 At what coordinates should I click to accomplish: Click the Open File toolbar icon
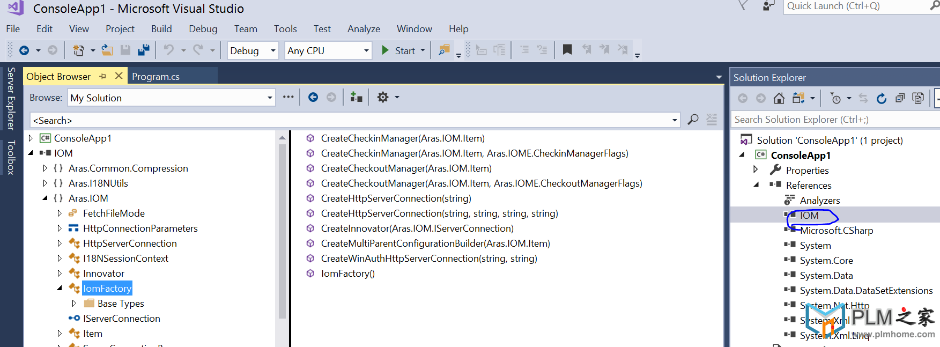pos(107,50)
